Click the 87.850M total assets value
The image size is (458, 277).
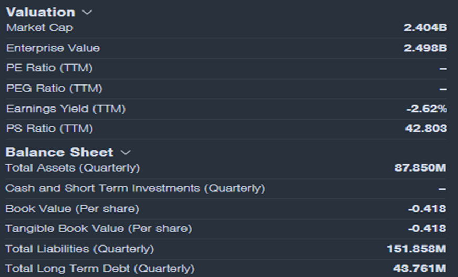(x=420, y=168)
